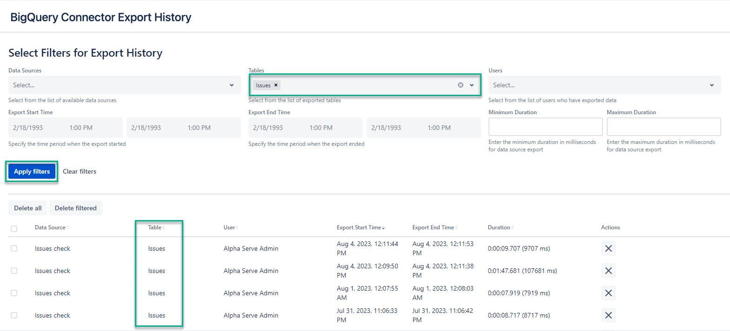730x331 pixels.
Task: Click Delete all button
Action: tap(27, 208)
